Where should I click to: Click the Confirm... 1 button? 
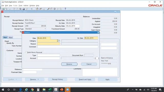click(x=13, y=79)
